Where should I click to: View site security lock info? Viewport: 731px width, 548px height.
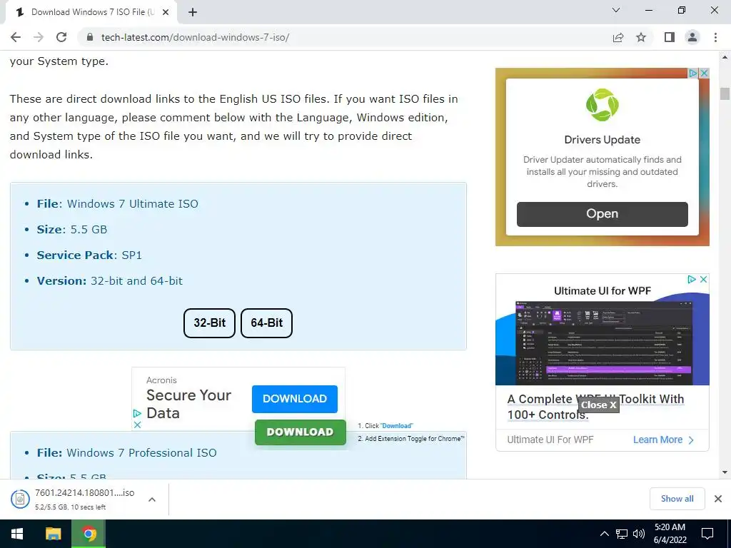tap(90, 37)
